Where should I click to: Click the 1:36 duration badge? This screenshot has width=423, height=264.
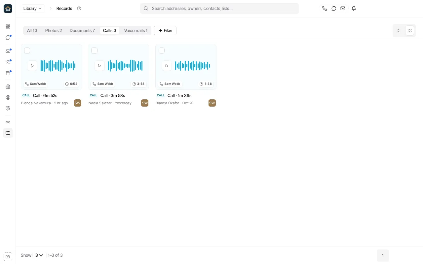click(x=206, y=84)
